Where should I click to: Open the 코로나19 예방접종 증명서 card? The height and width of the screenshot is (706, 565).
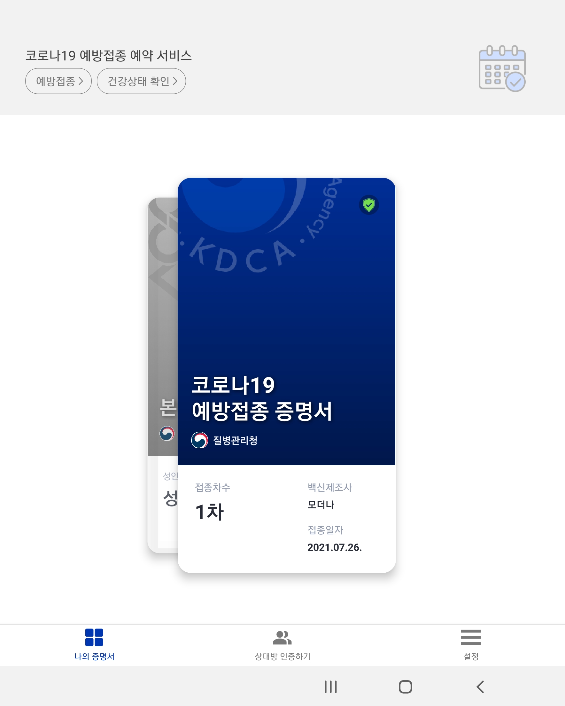click(286, 375)
